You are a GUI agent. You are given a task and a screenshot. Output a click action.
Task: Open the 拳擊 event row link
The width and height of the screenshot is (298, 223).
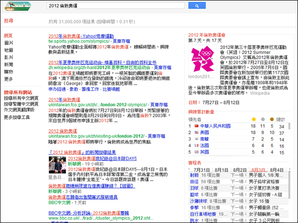tap(195, 208)
